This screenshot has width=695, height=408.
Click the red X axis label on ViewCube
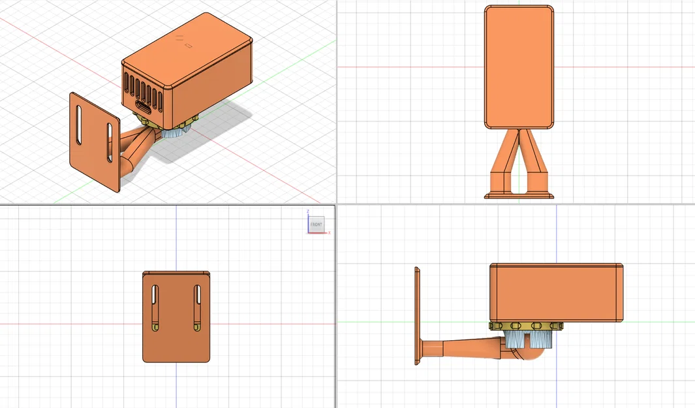(x=330, y=233)
